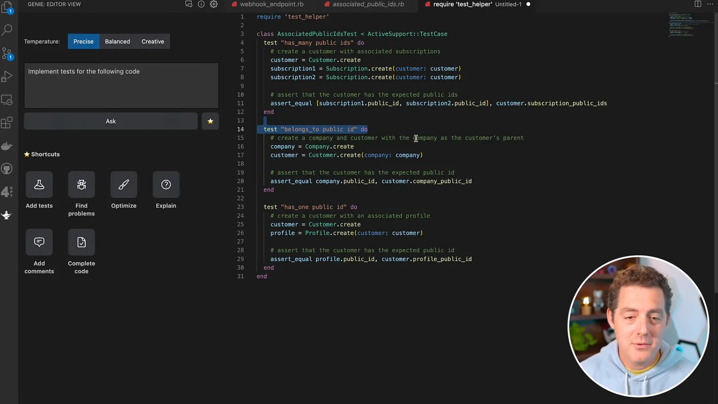The height and width of the screenshot is (404, 718).
Task: Click the info icon in Genie header
Action: [201, 4]
